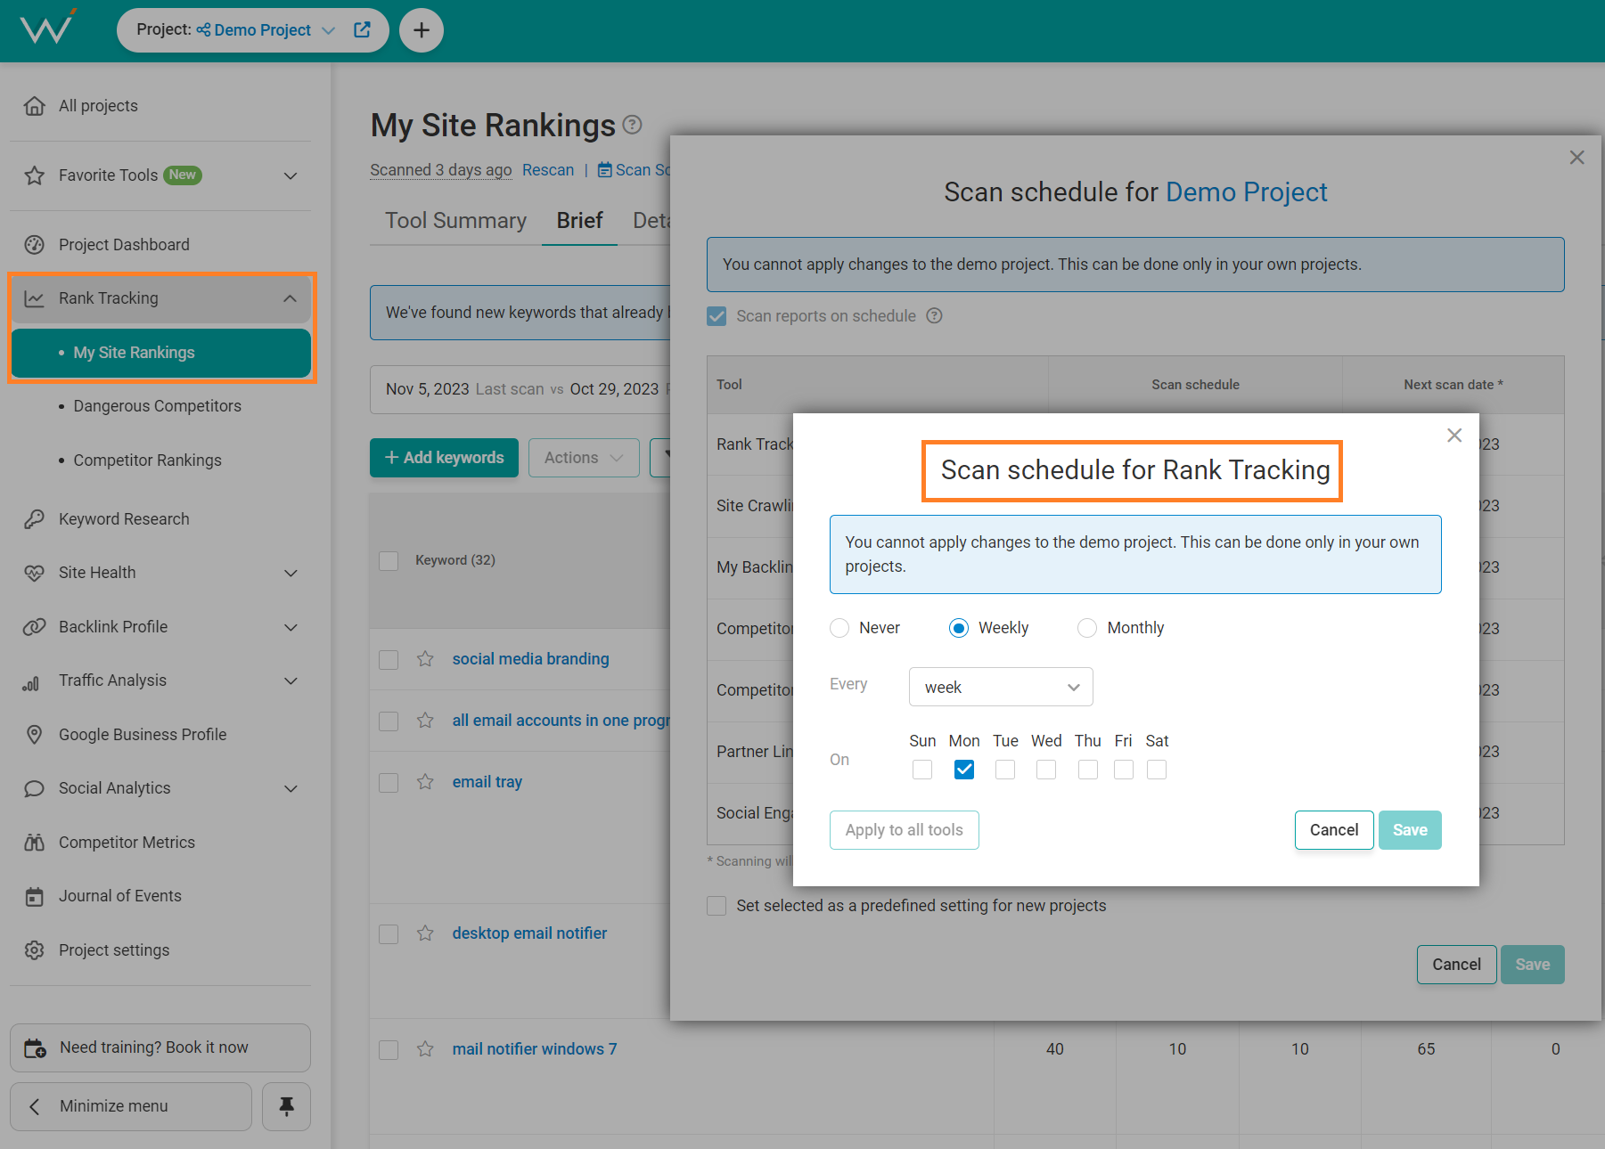Navigate to Dangerous Competitors

click(157, 406)
